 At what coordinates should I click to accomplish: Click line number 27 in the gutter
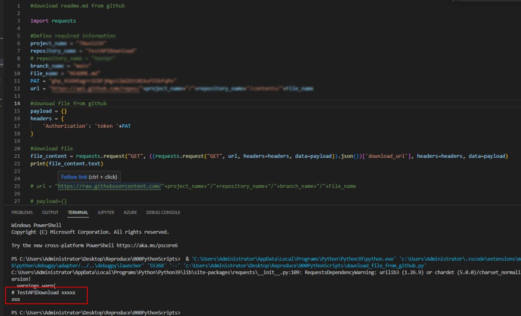pos(17,201)
